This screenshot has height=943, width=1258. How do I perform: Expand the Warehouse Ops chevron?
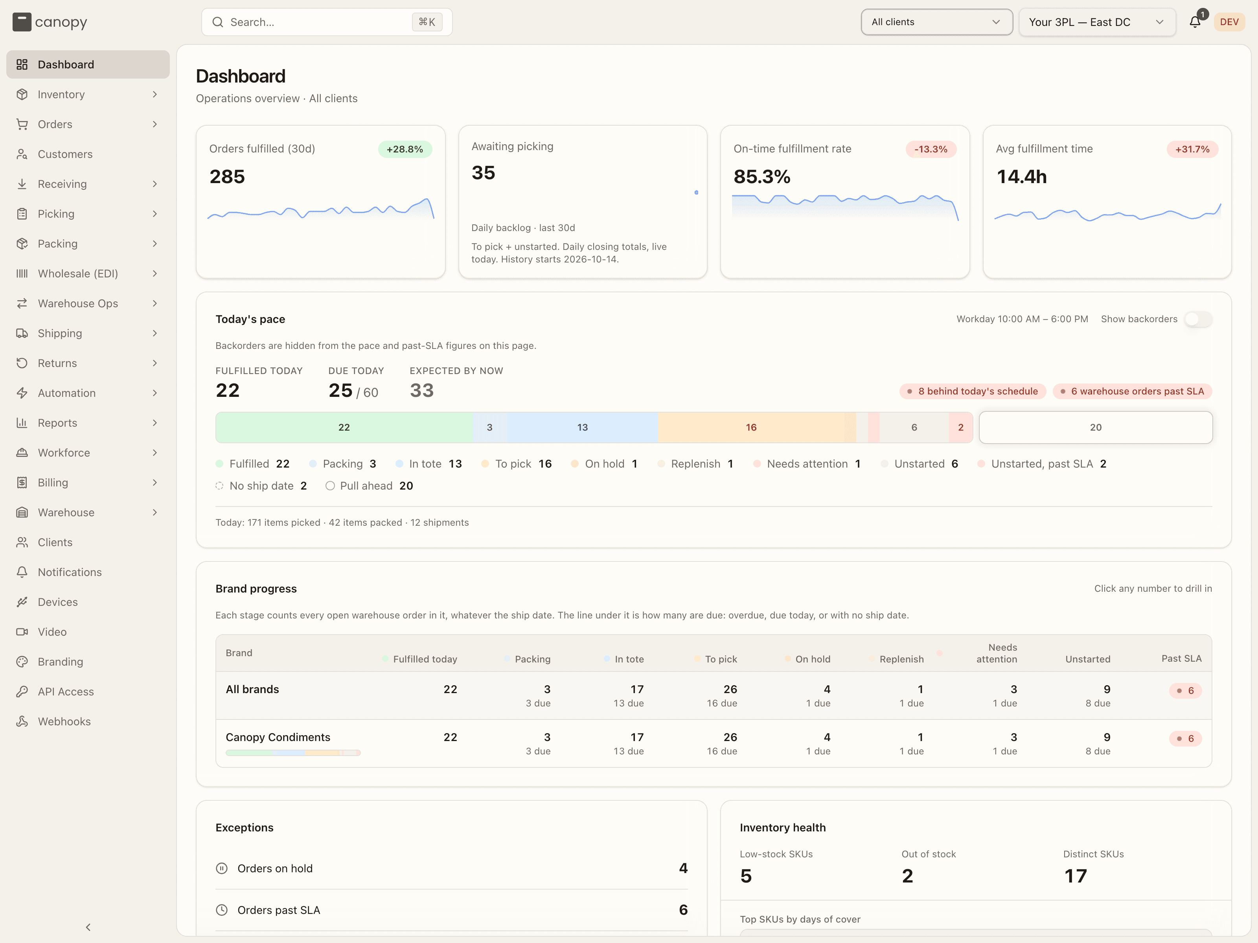(x=154, y=303)
